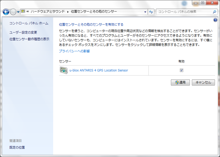Click the 関連項目 label

(15, 140)
